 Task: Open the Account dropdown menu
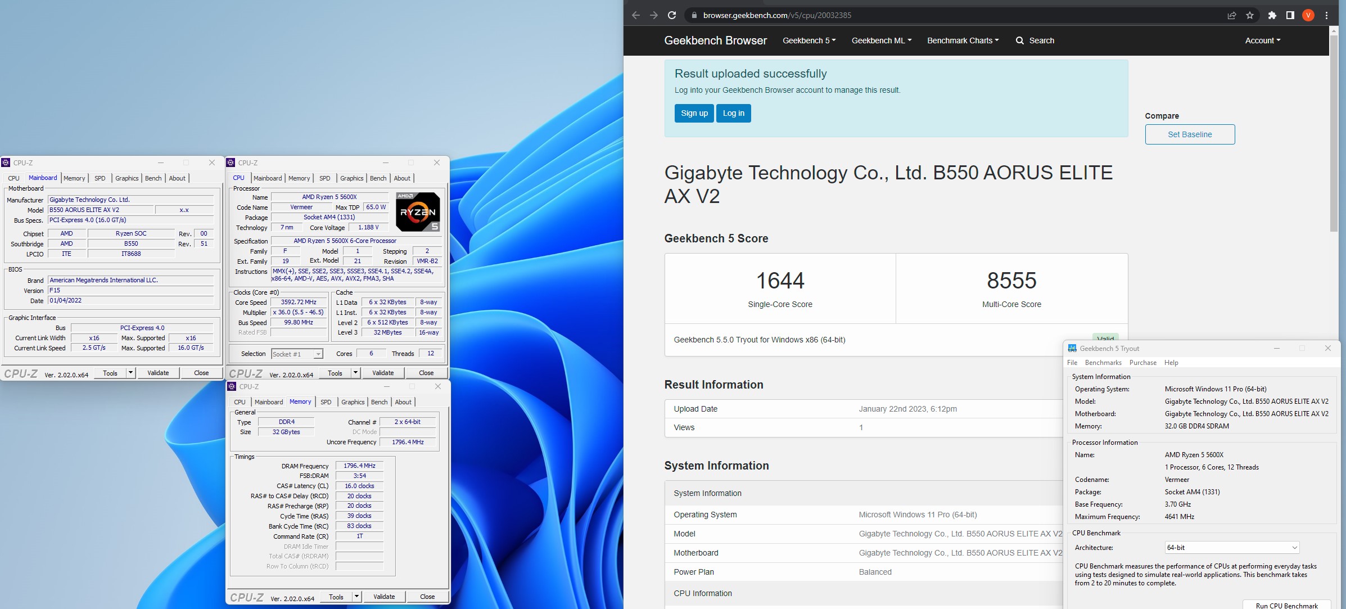tap(1262, 40)
